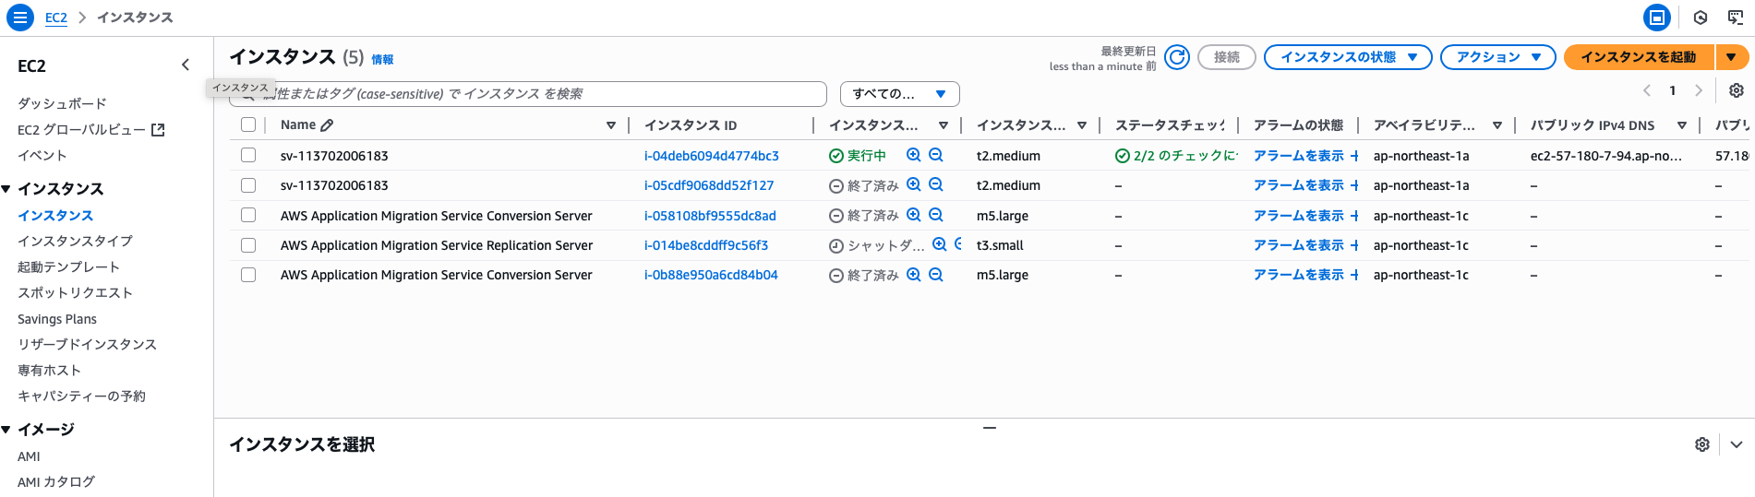This screenshot has height=497, width=1755.
Task: Click zoom-in filter icon for running instance
Action: point(914,155)
